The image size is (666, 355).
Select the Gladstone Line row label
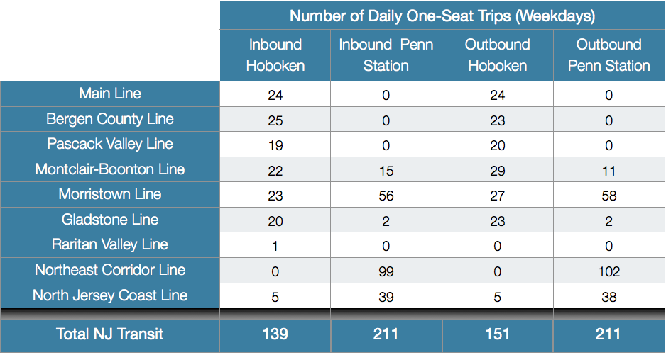110,220
